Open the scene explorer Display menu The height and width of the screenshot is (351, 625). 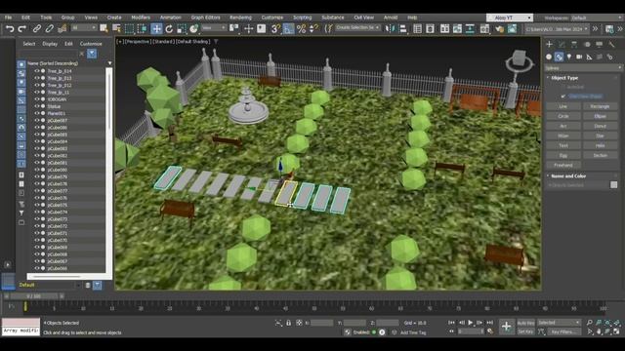point(50,44)
